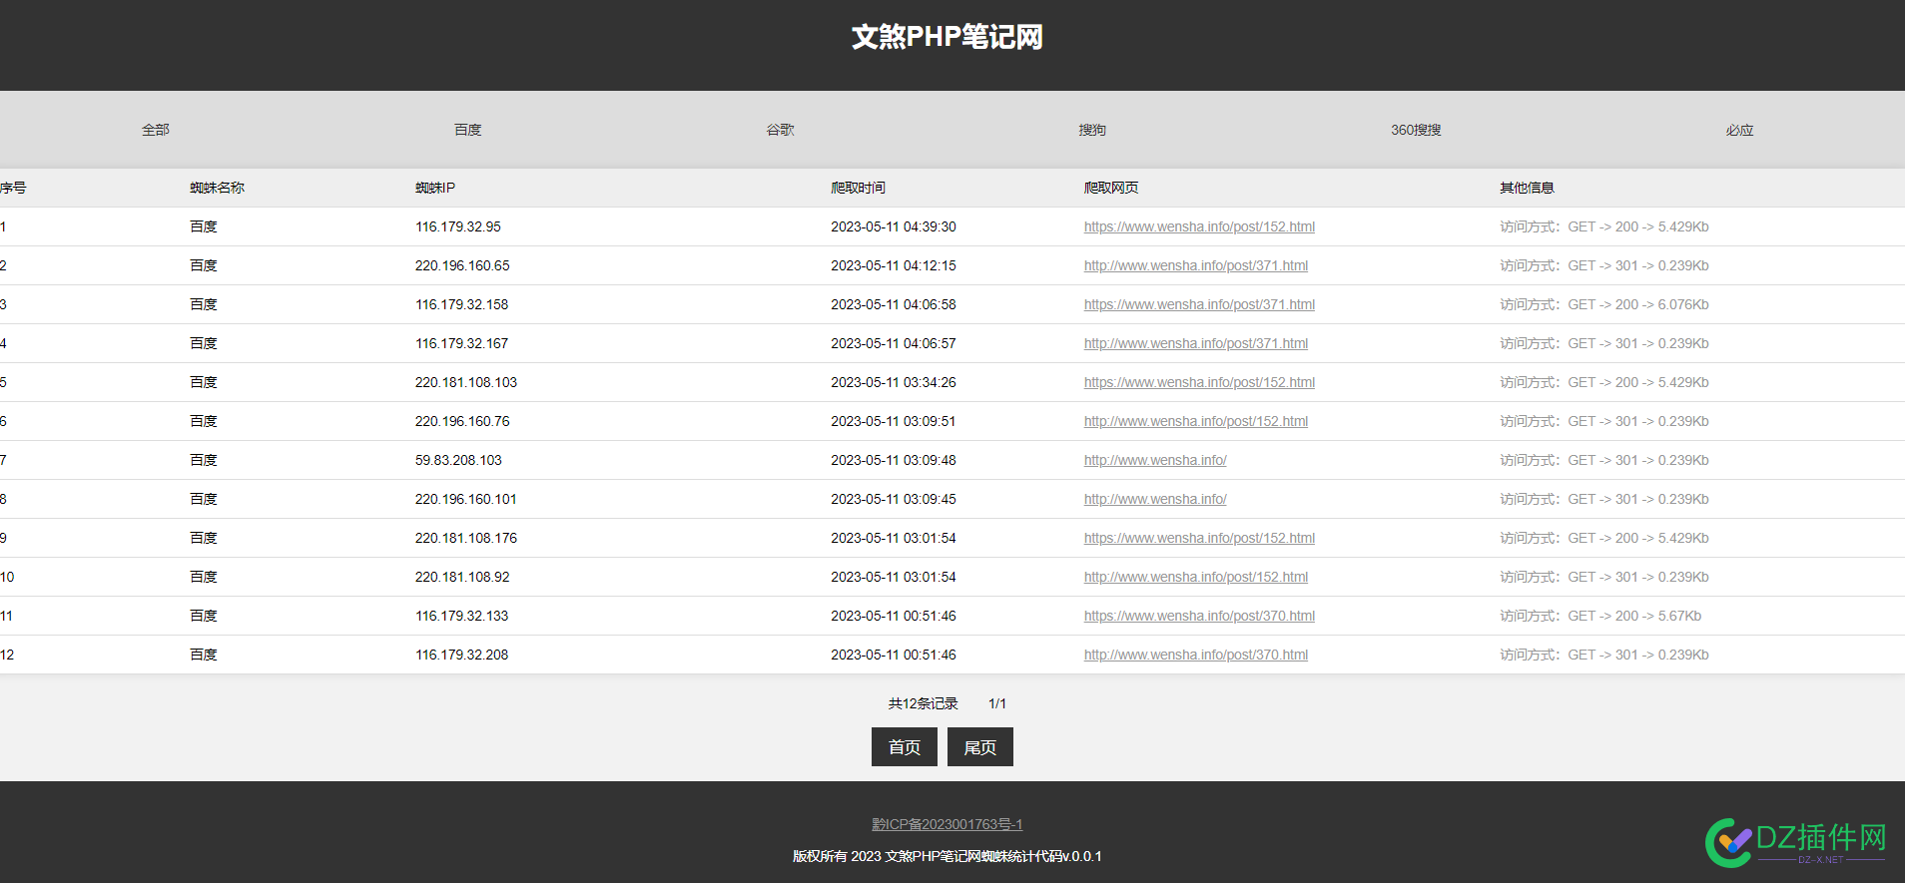
Task: Click the 首页 pagination button
Action: point(905,746)
